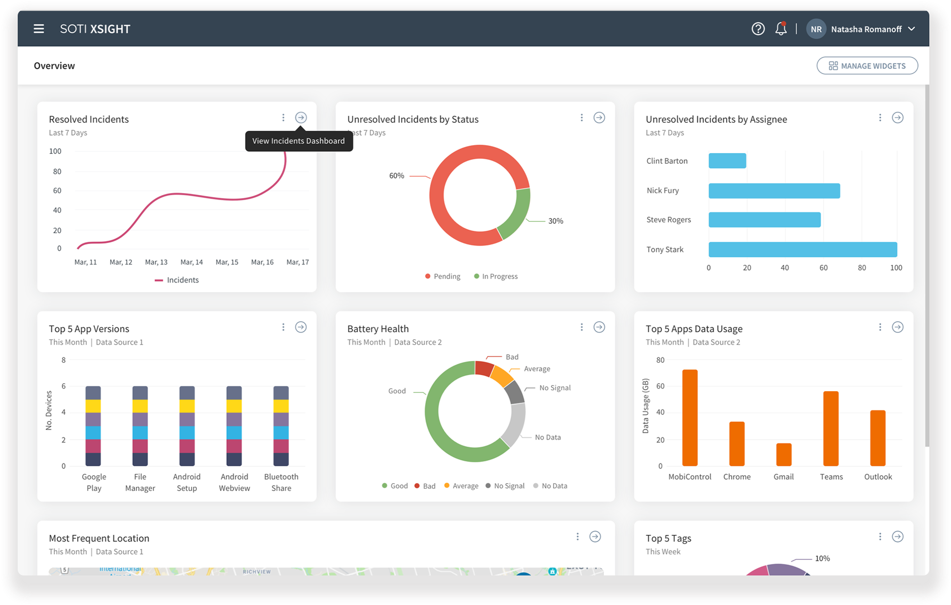Open the hamburger navigation menu
This screenshot has height=605, width=951.
pyautogui.click(x=39, y=29)
